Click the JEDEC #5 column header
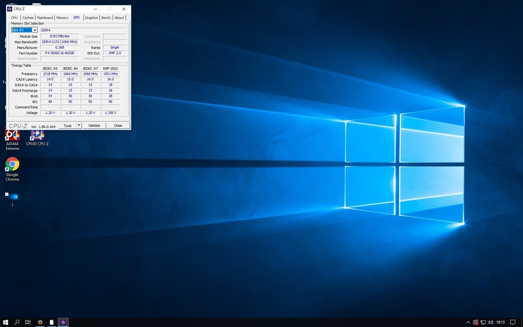 [x=50, y=69]
